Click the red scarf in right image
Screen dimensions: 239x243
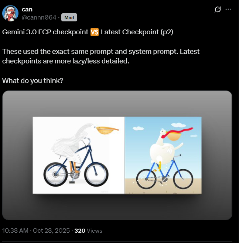177,132
